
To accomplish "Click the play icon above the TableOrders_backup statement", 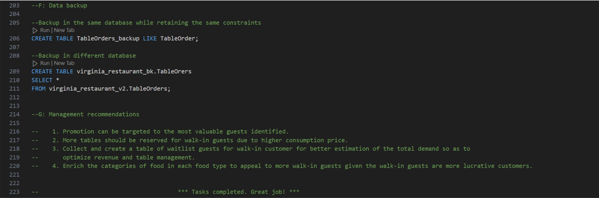I will coord(35,30).
